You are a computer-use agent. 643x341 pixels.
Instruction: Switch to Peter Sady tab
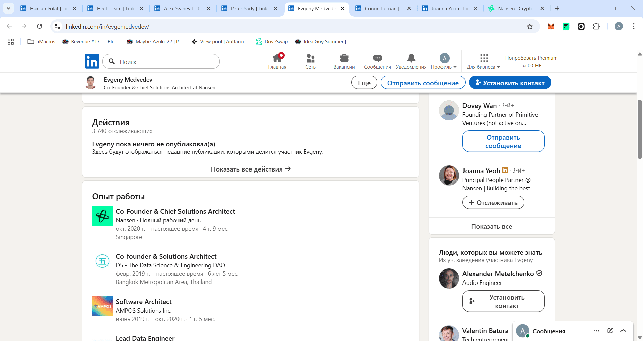click(249, 8)
